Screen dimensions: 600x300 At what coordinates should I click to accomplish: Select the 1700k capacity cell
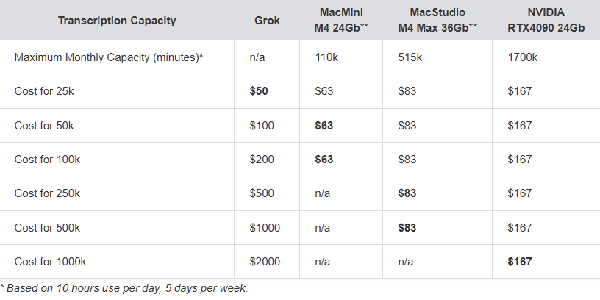tap(522, 57)
